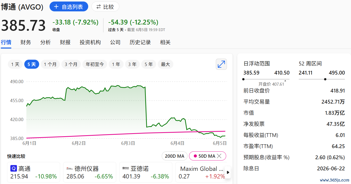Click the 52 周区间 range slider marker
The width and height of the screenshot is (351, 184).
click(x=325, y=79)
